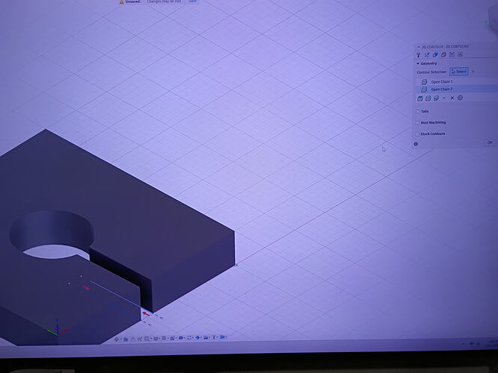Click the info icon at the dialog bottom
Screen dimensions: 498x373
[x=416, y=144]
